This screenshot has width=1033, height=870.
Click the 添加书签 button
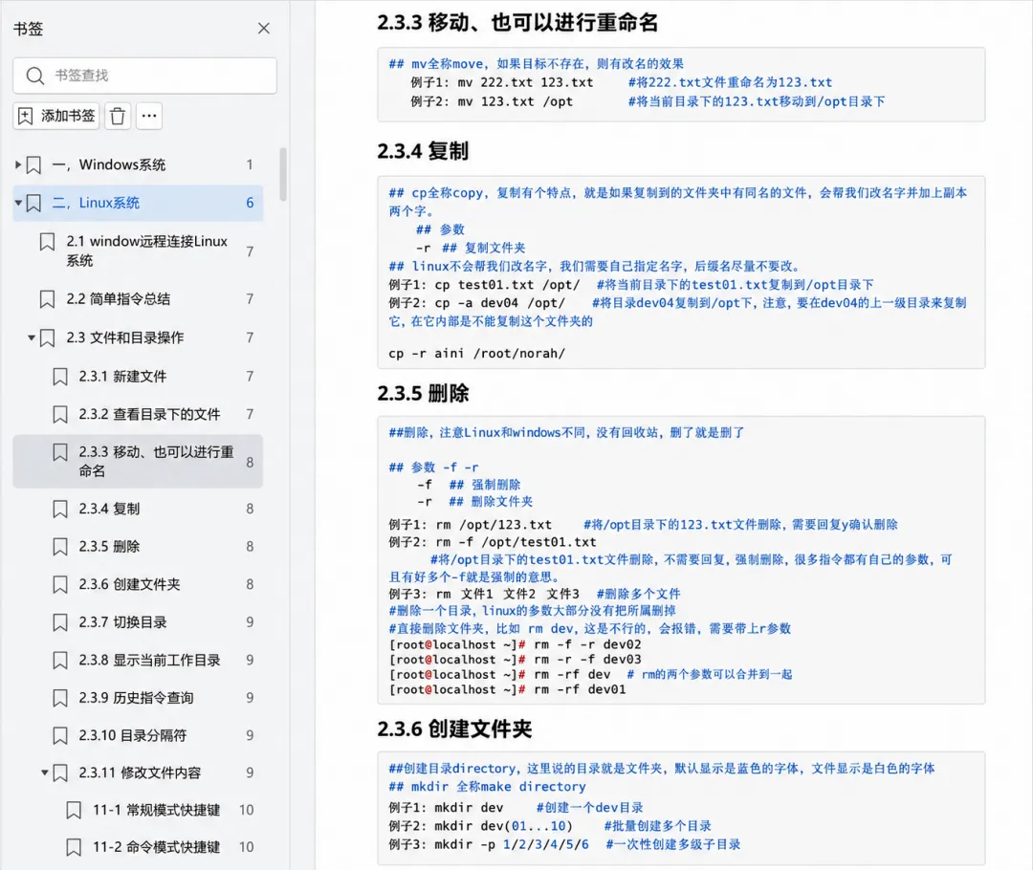coord(56,116)
